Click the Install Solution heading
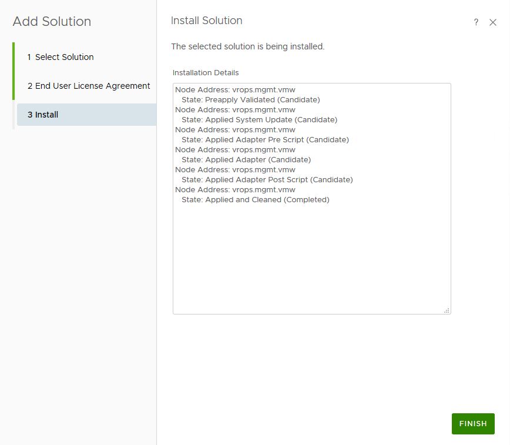Viewport: 510px width, 445px height. (206, 21)
